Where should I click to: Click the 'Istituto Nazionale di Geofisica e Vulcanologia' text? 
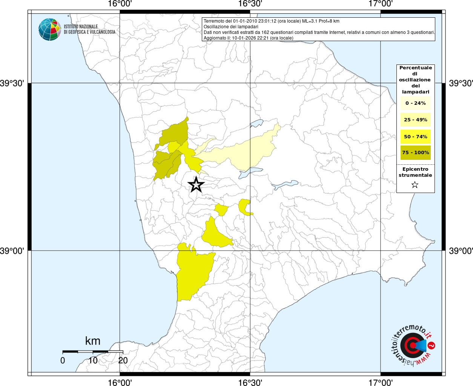pyautogui.click(x=89, y=29)
